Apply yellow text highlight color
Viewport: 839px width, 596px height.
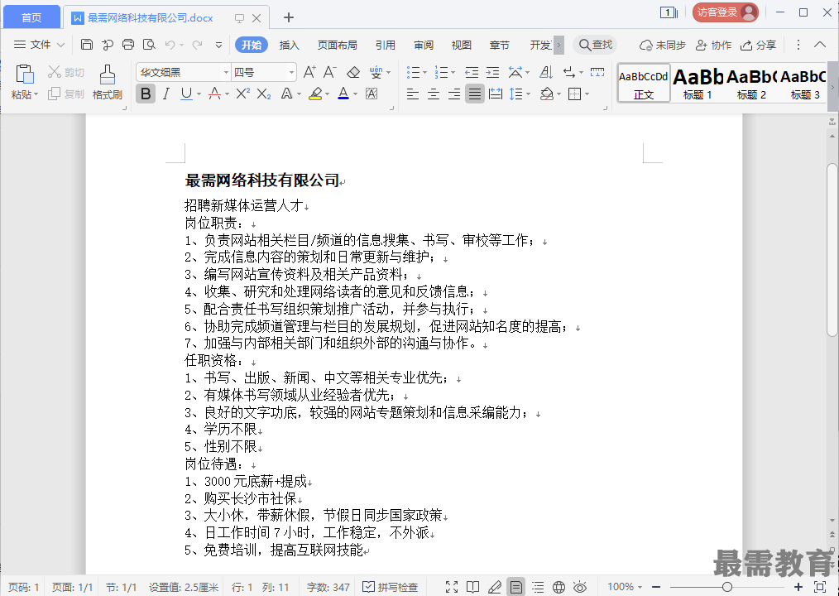click(315, 94)
